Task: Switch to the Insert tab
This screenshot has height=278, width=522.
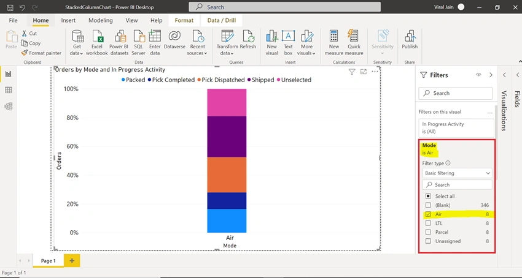Action: pos(68,20)
